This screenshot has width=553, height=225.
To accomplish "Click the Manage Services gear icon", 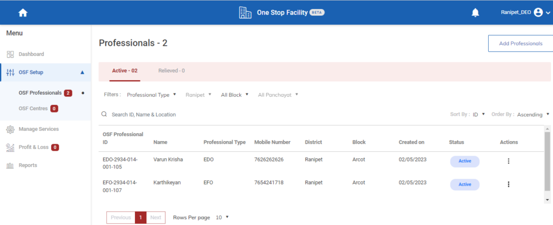I will point(10,129).
